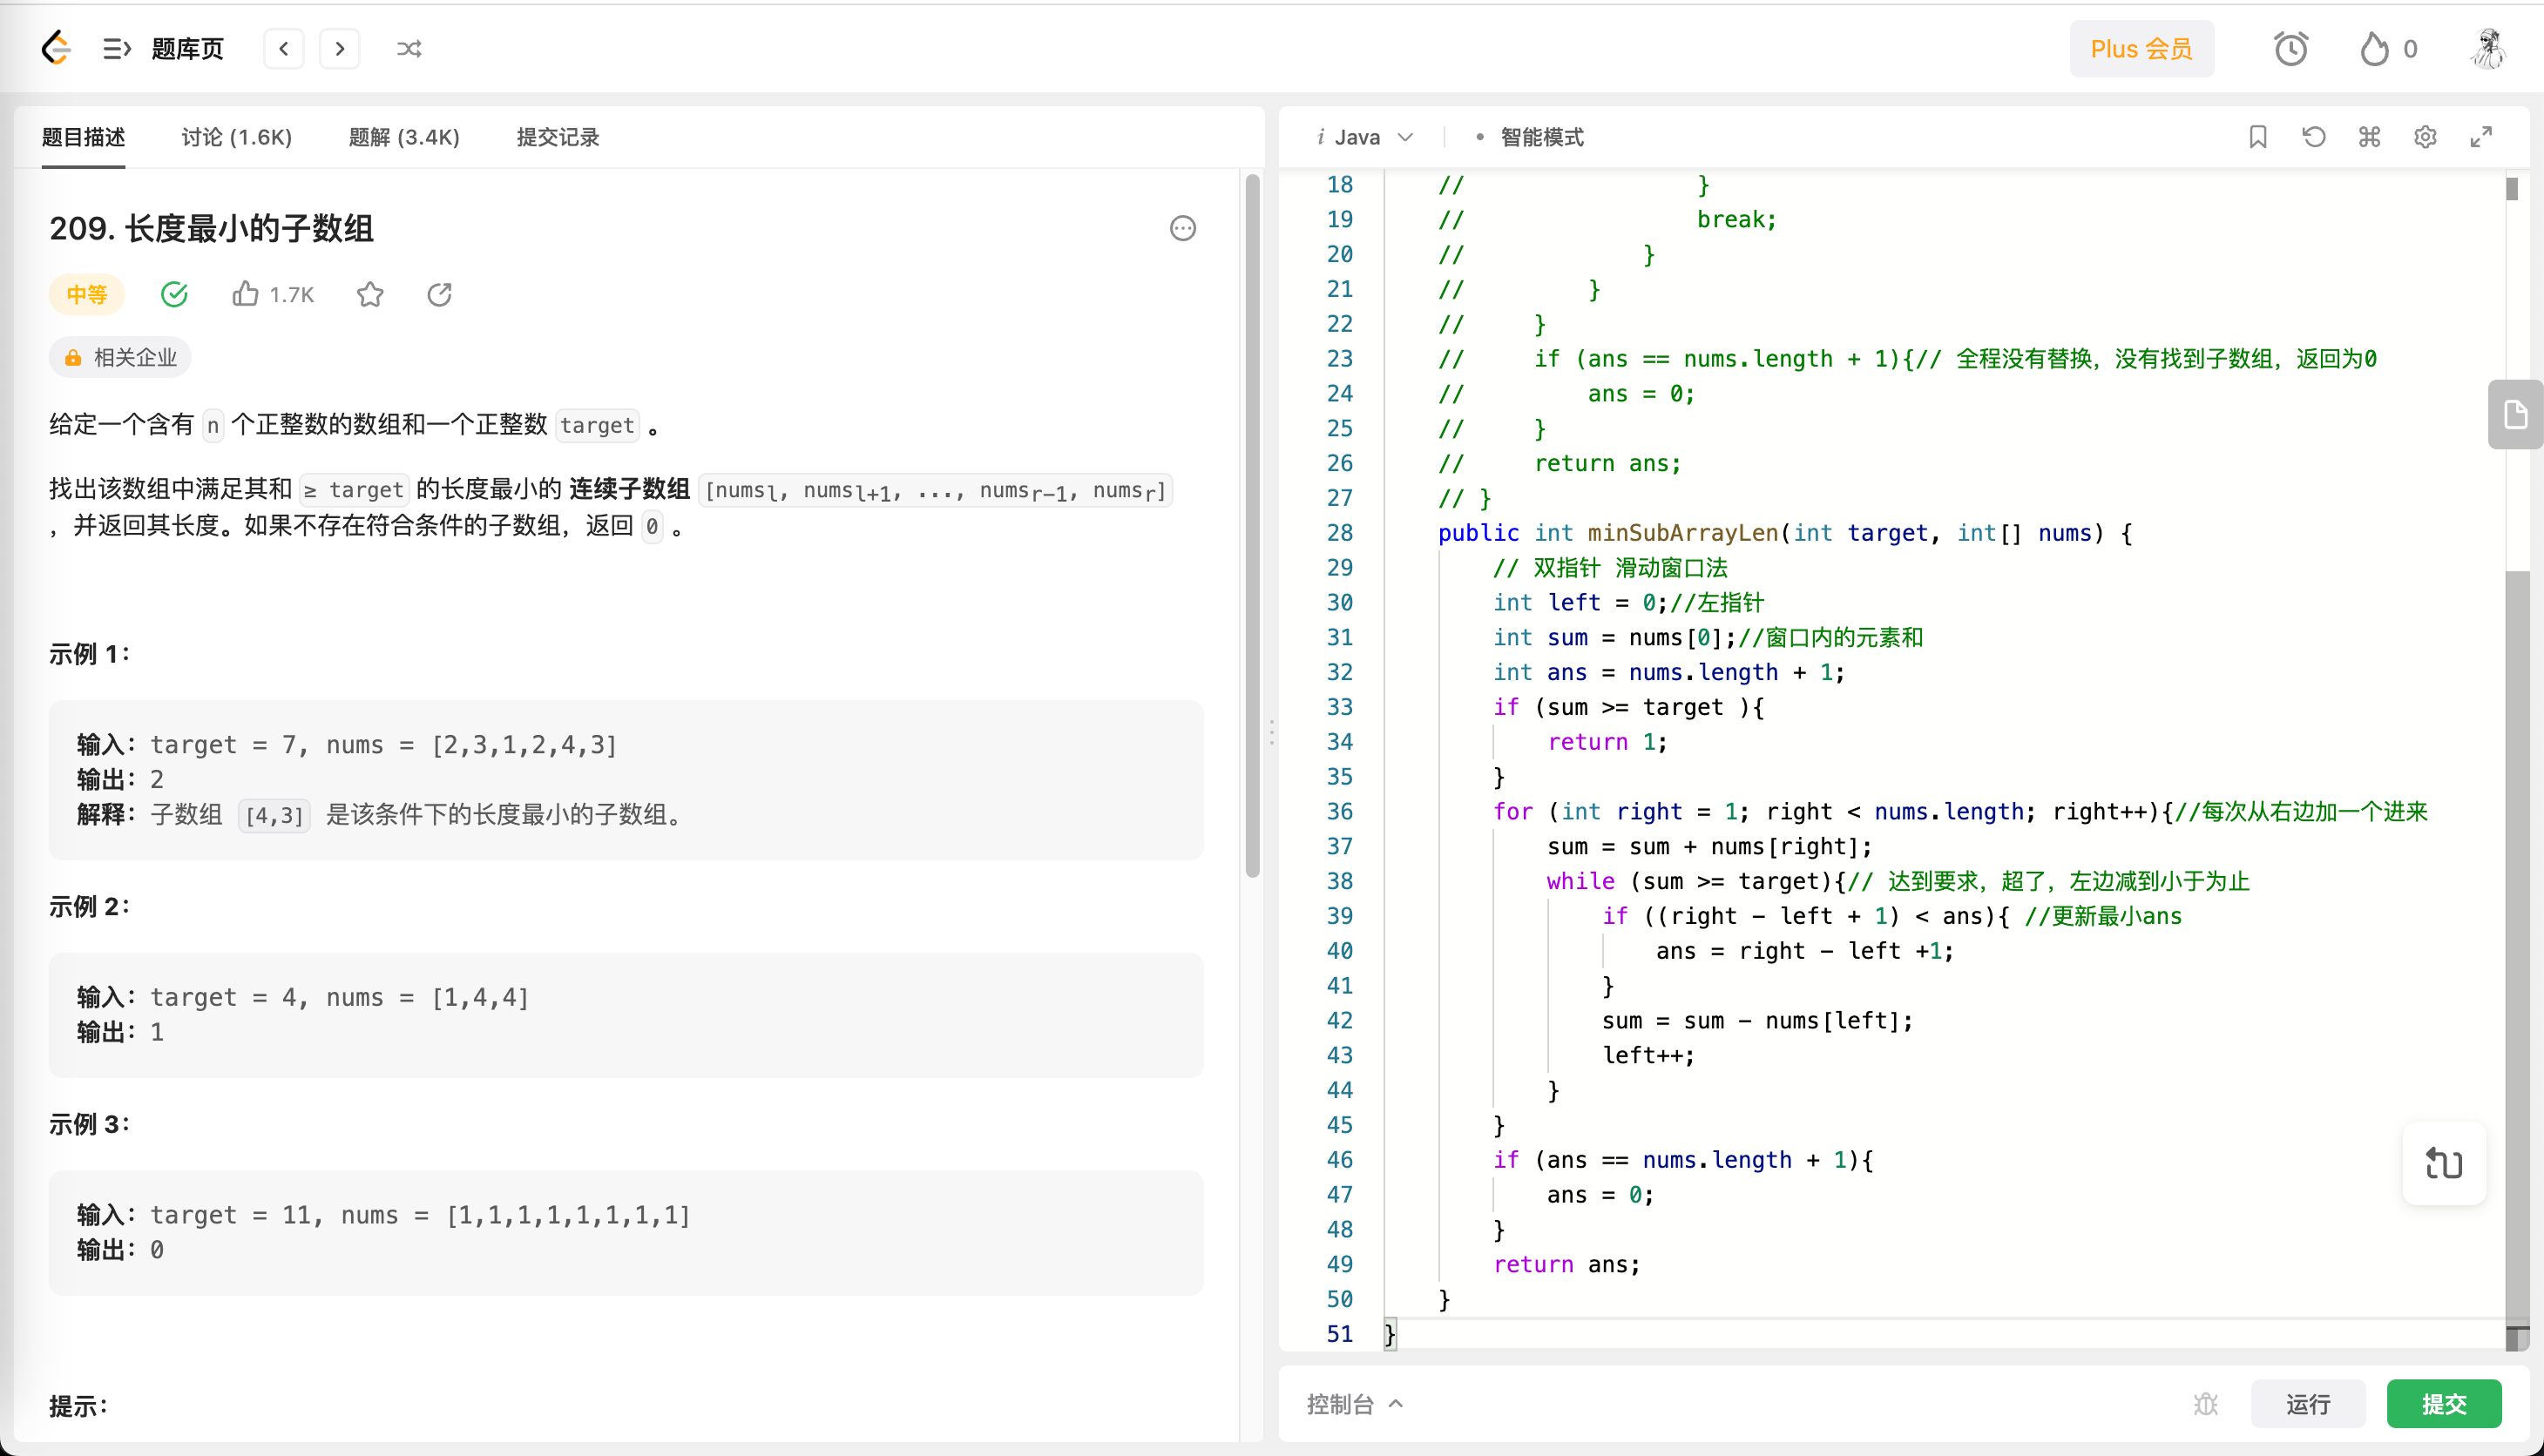Open editor settings gear icon

point(2425,137)
